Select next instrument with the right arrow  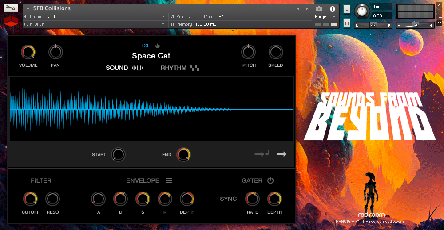pos(307,9)
